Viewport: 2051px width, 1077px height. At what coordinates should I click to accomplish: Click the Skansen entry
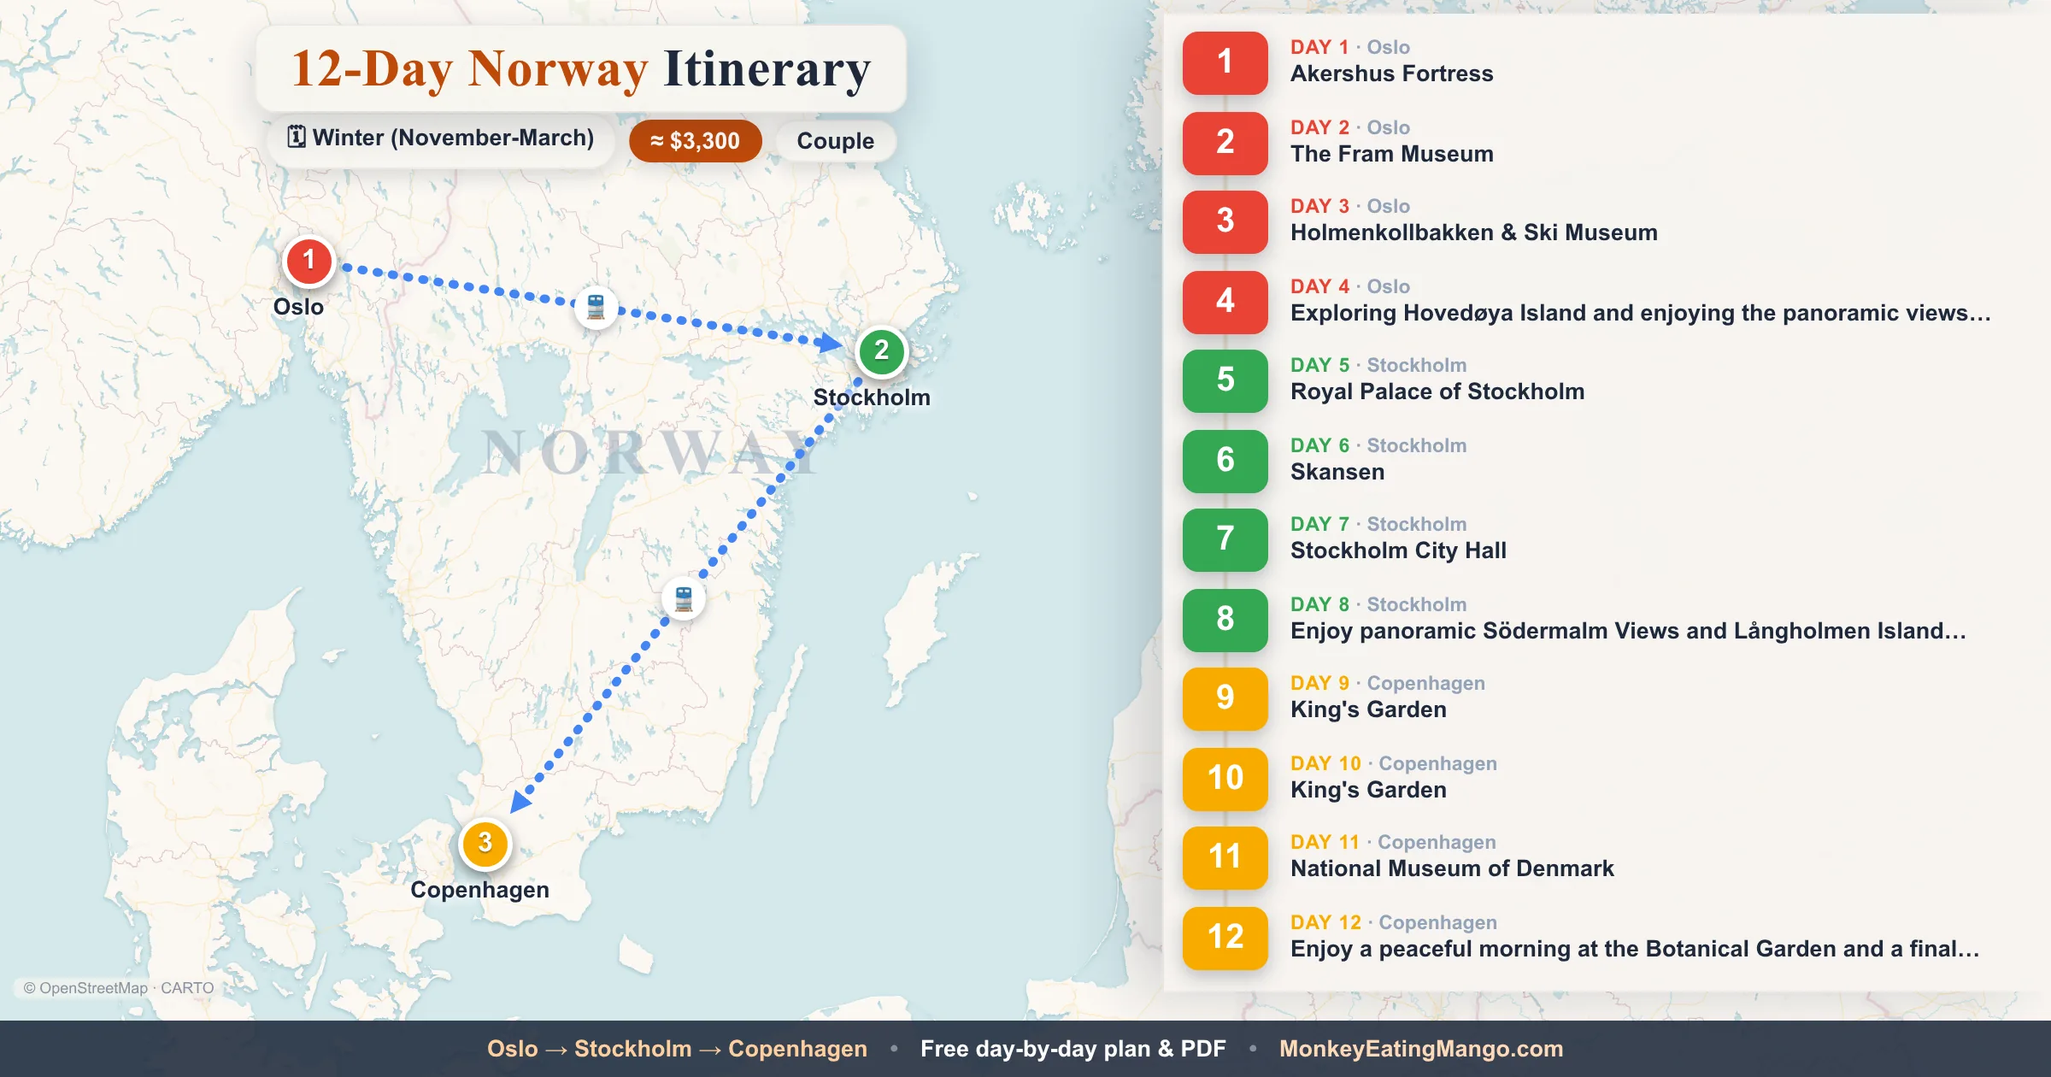[1337, 473]
